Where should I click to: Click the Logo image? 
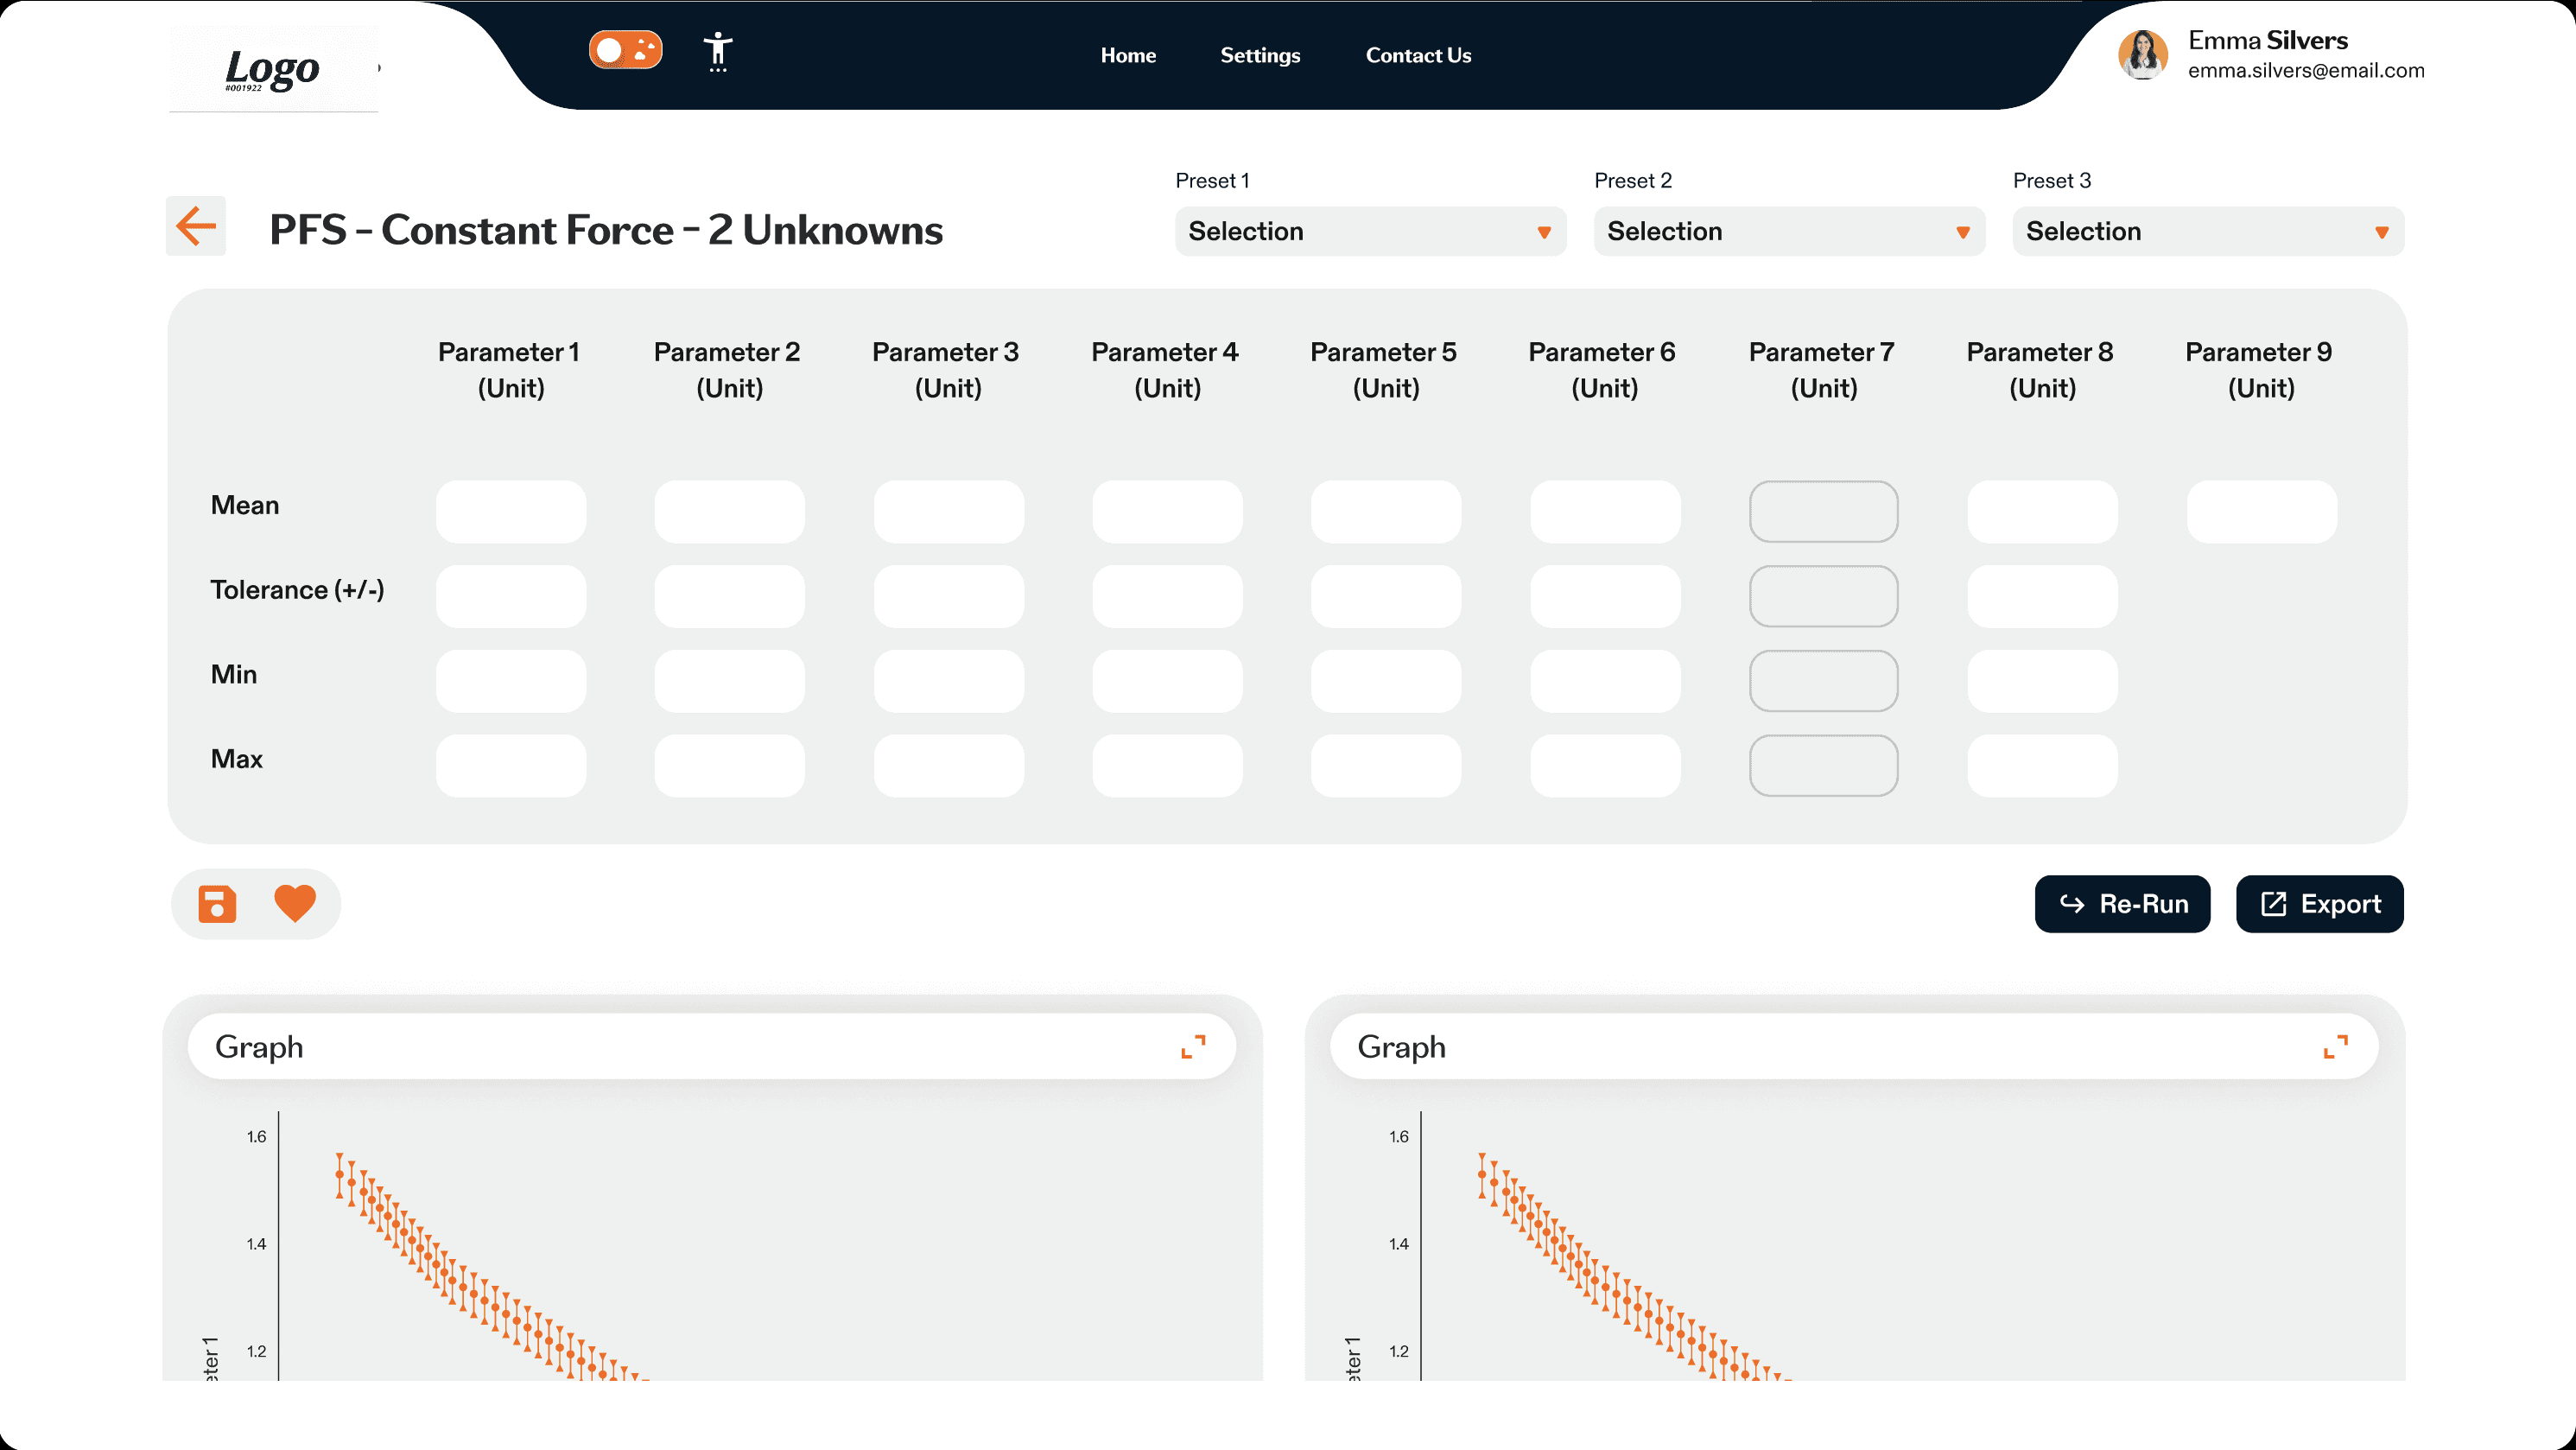273,69
